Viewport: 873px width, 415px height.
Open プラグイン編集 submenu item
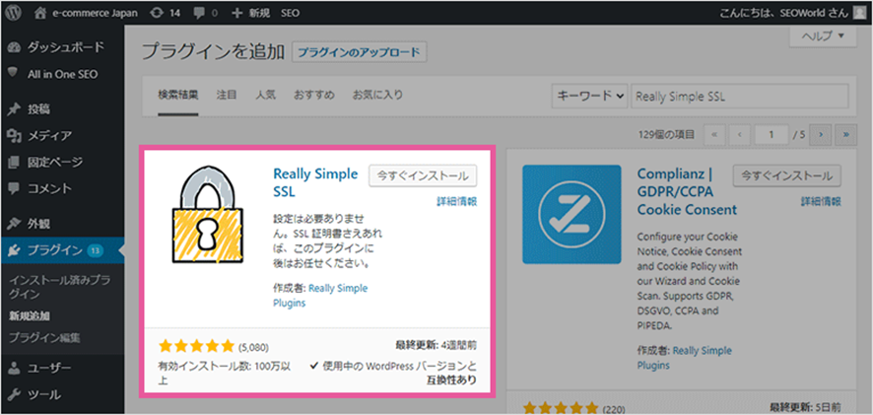(44, 337)
